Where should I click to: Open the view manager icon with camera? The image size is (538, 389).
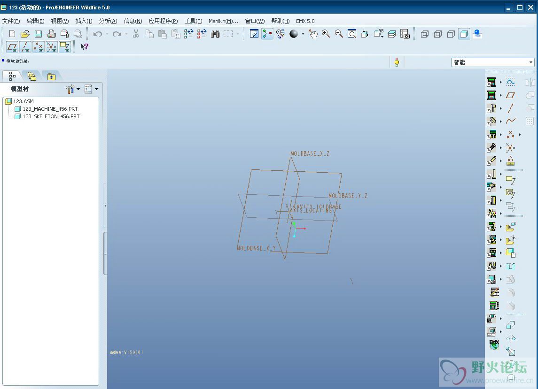[x=405, y=34]
